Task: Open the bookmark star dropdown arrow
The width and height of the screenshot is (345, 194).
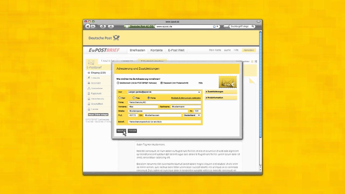Action: pyautogui.click(x=217, y=26)
